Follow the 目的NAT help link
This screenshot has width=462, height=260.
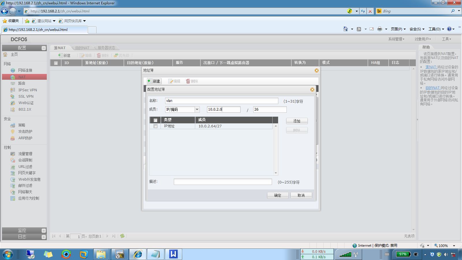click(433, 88)
